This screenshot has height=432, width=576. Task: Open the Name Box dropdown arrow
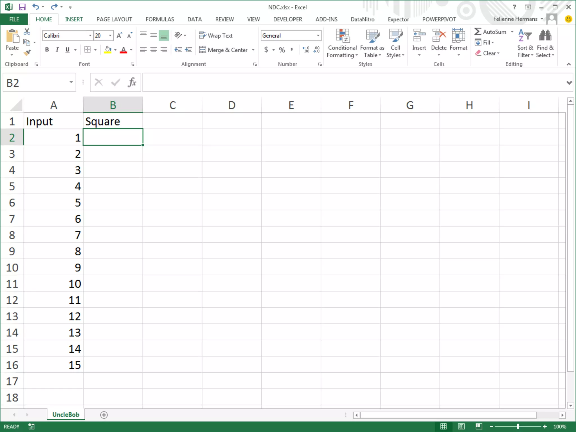point(71,82)
